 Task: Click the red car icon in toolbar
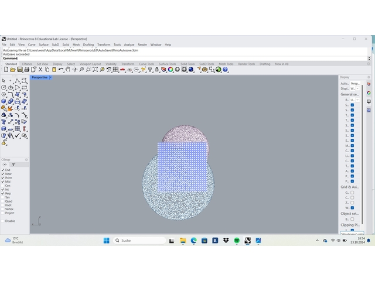(122, 70)
